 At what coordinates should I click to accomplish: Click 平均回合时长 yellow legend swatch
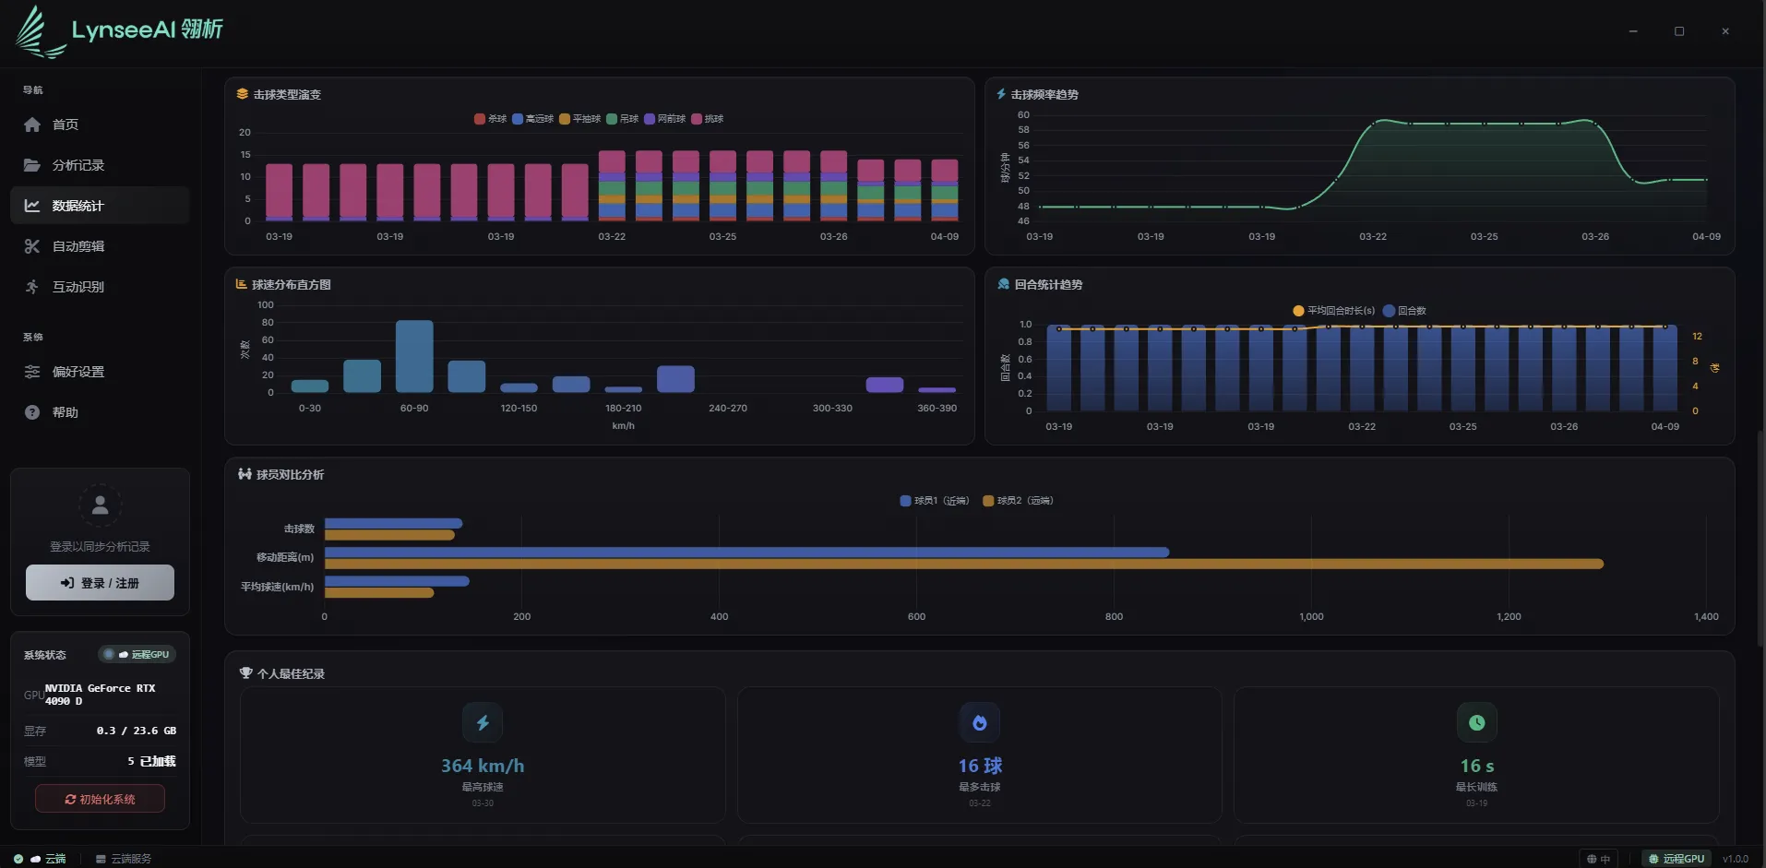click(x=1298, y=311)
